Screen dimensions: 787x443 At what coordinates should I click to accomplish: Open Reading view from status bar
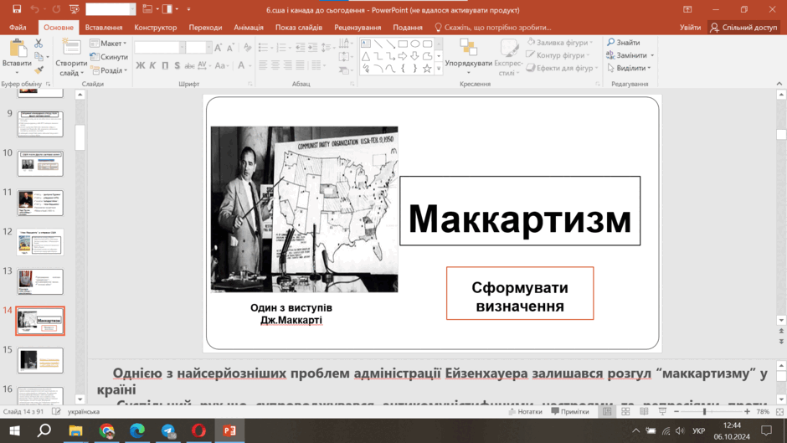644,411
